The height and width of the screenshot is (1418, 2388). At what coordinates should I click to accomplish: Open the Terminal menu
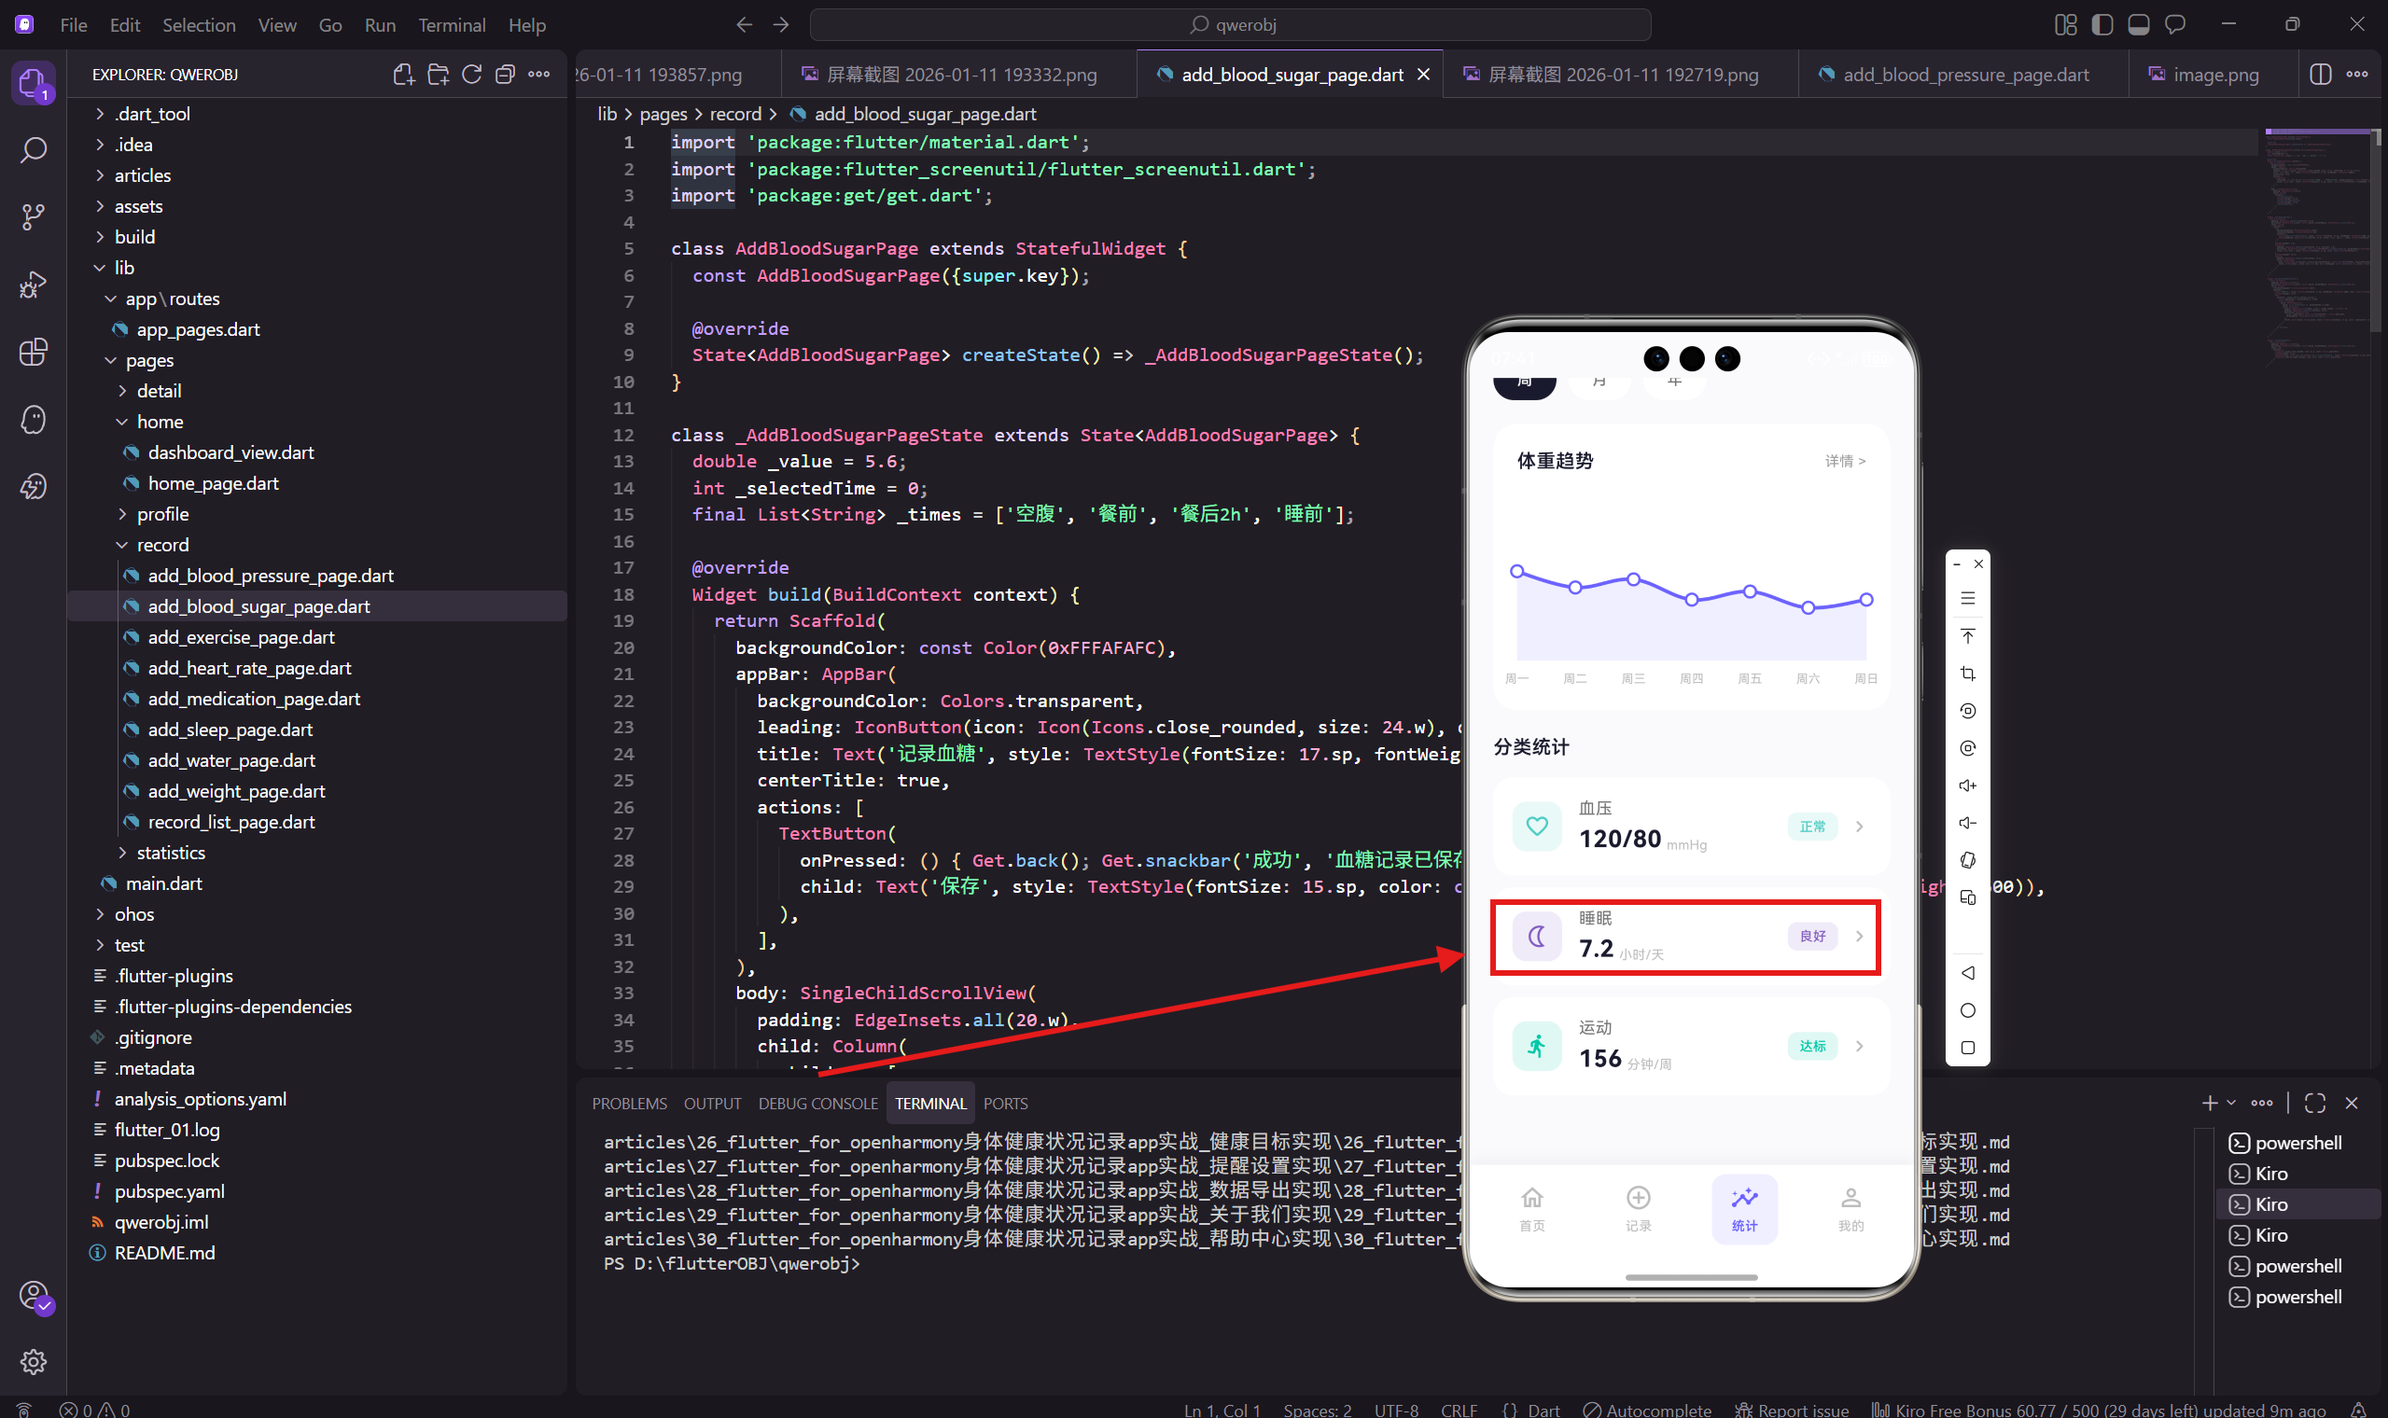click(451, 25)
